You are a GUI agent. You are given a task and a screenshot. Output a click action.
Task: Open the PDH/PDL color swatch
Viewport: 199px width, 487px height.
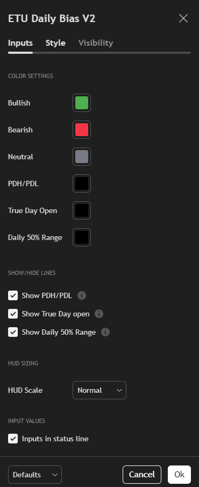(x=82, y=183)
